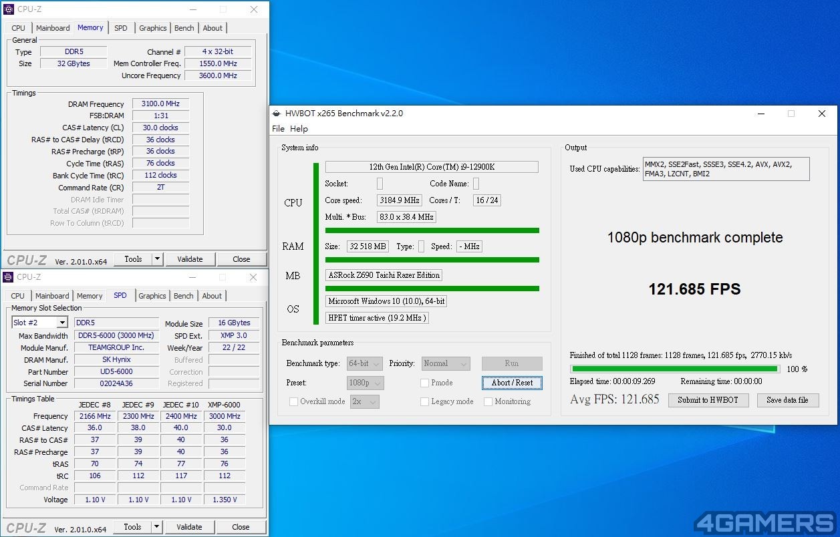Image resolution: width=840 pixels, height=537 pixels.
Task: Click the Cores / T 16 / 24 field
Action: coord(487,200)
